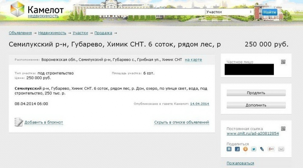303x168 pixels.
Task: Click the search text field
Action: tap(145, 12)
